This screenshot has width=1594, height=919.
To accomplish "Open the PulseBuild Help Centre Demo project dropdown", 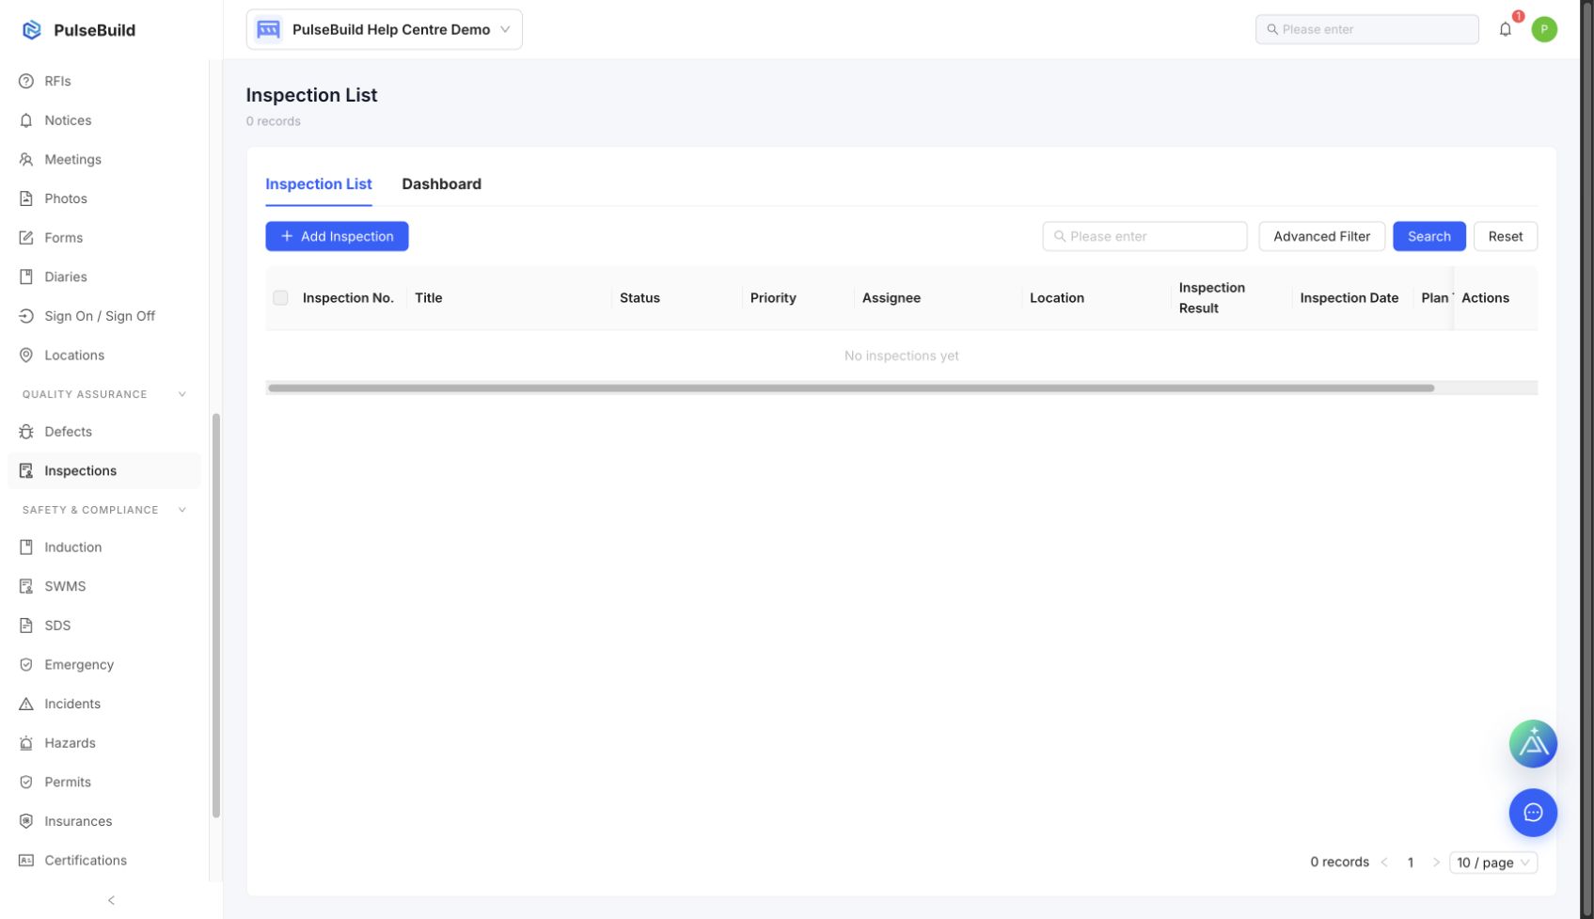I will tap(384, 29).
